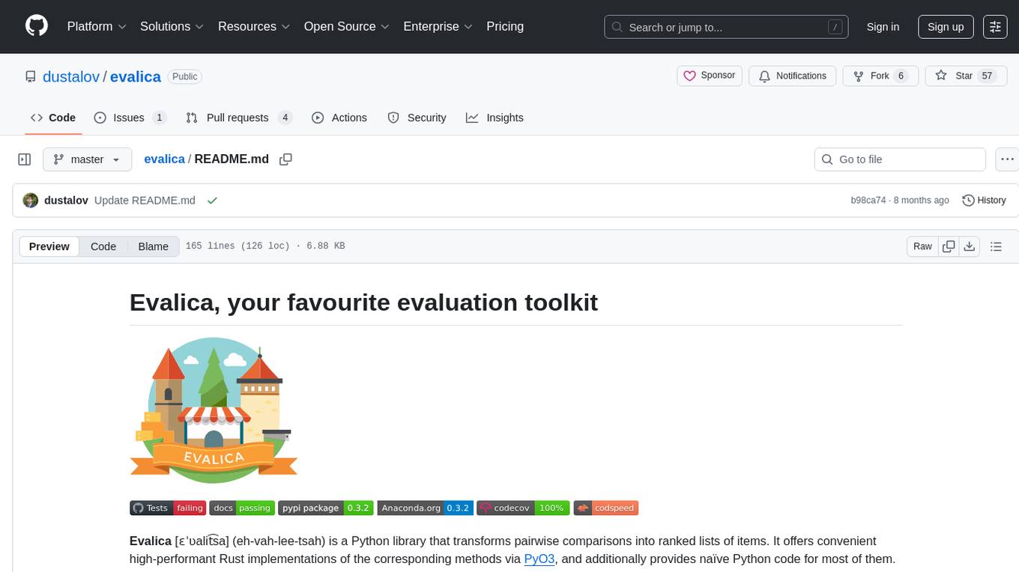This screenshot has width=1019, height=572.
Task: Focus the Go to file field
Action: (900, 159)
